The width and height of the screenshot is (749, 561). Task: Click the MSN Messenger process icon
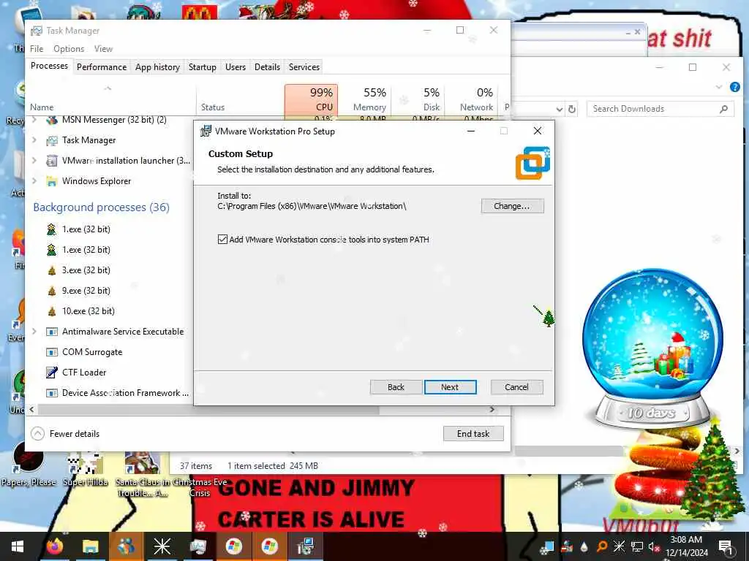[x=52, y=120]
